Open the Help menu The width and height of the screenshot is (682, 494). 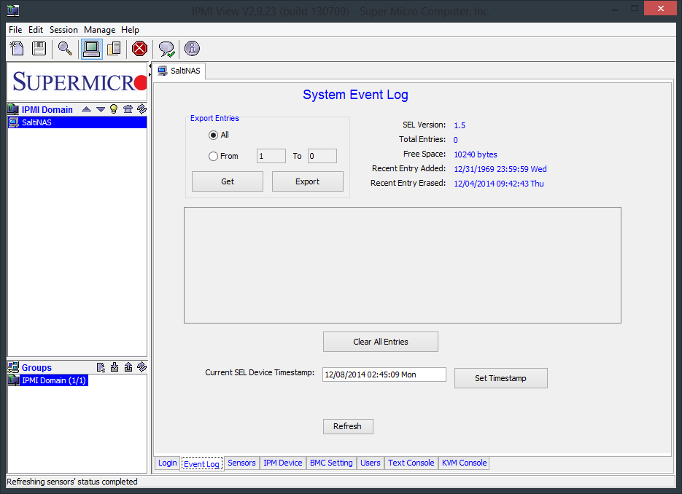click(x=130, y=30)
